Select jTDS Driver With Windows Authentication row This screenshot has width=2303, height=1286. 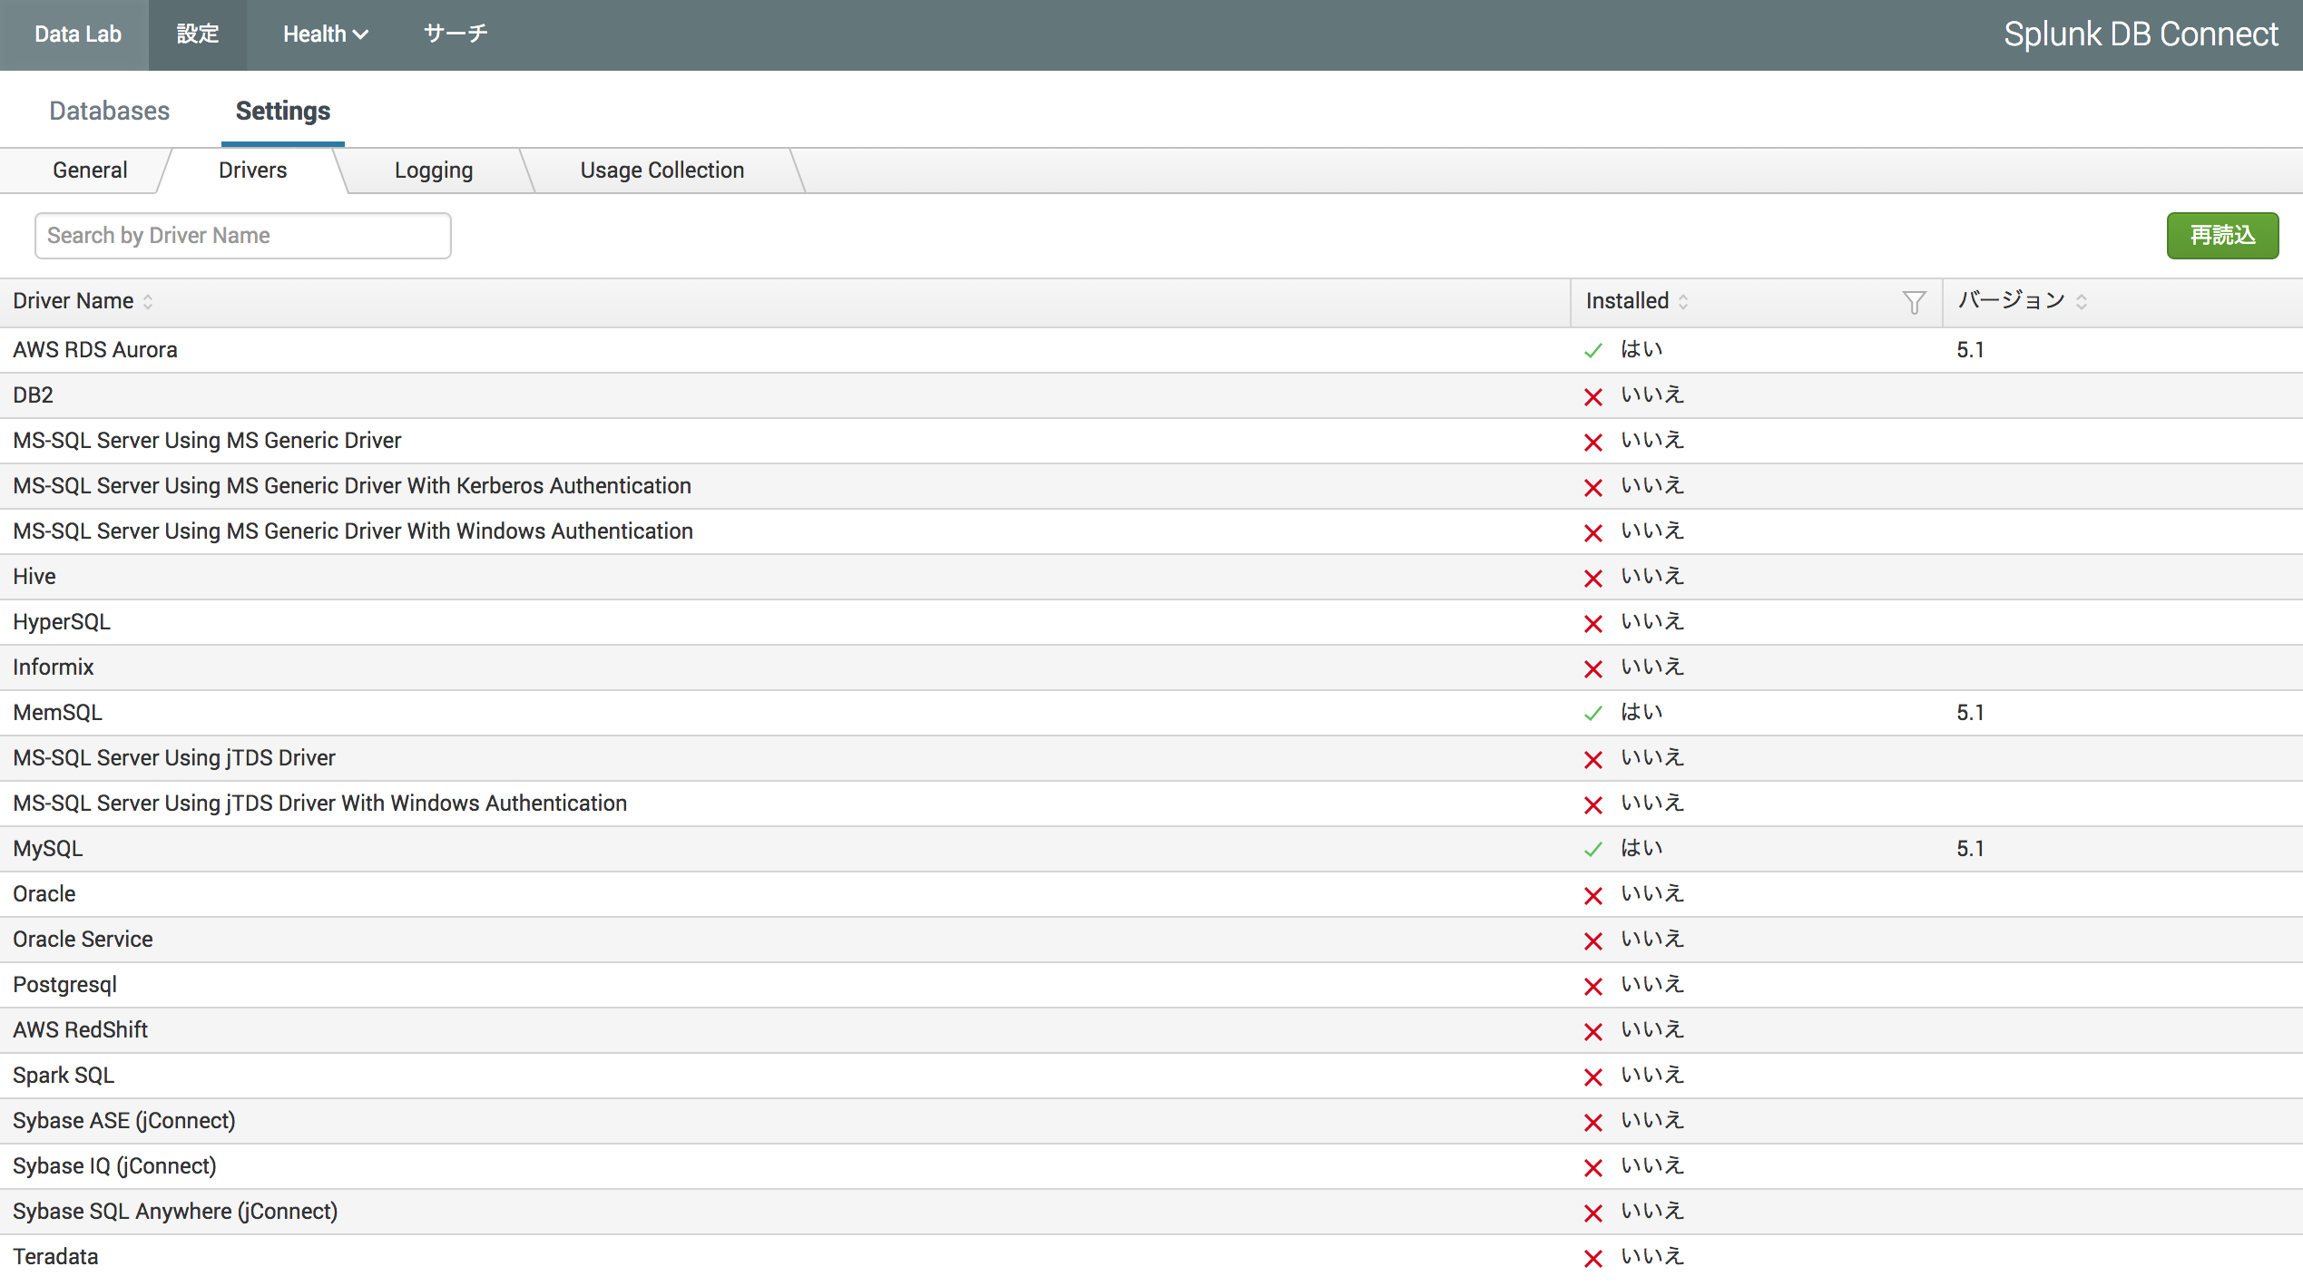pos(1151,804)
